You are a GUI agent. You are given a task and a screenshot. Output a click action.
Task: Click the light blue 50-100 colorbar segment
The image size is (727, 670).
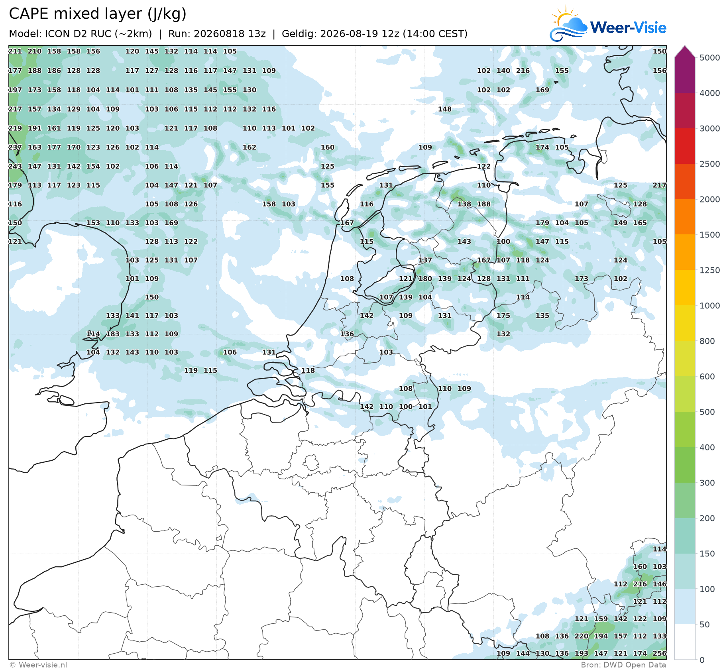(685, 607)
